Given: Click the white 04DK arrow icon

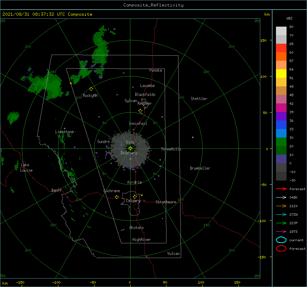Looking at the screenshot, I should tap(281, 197).
